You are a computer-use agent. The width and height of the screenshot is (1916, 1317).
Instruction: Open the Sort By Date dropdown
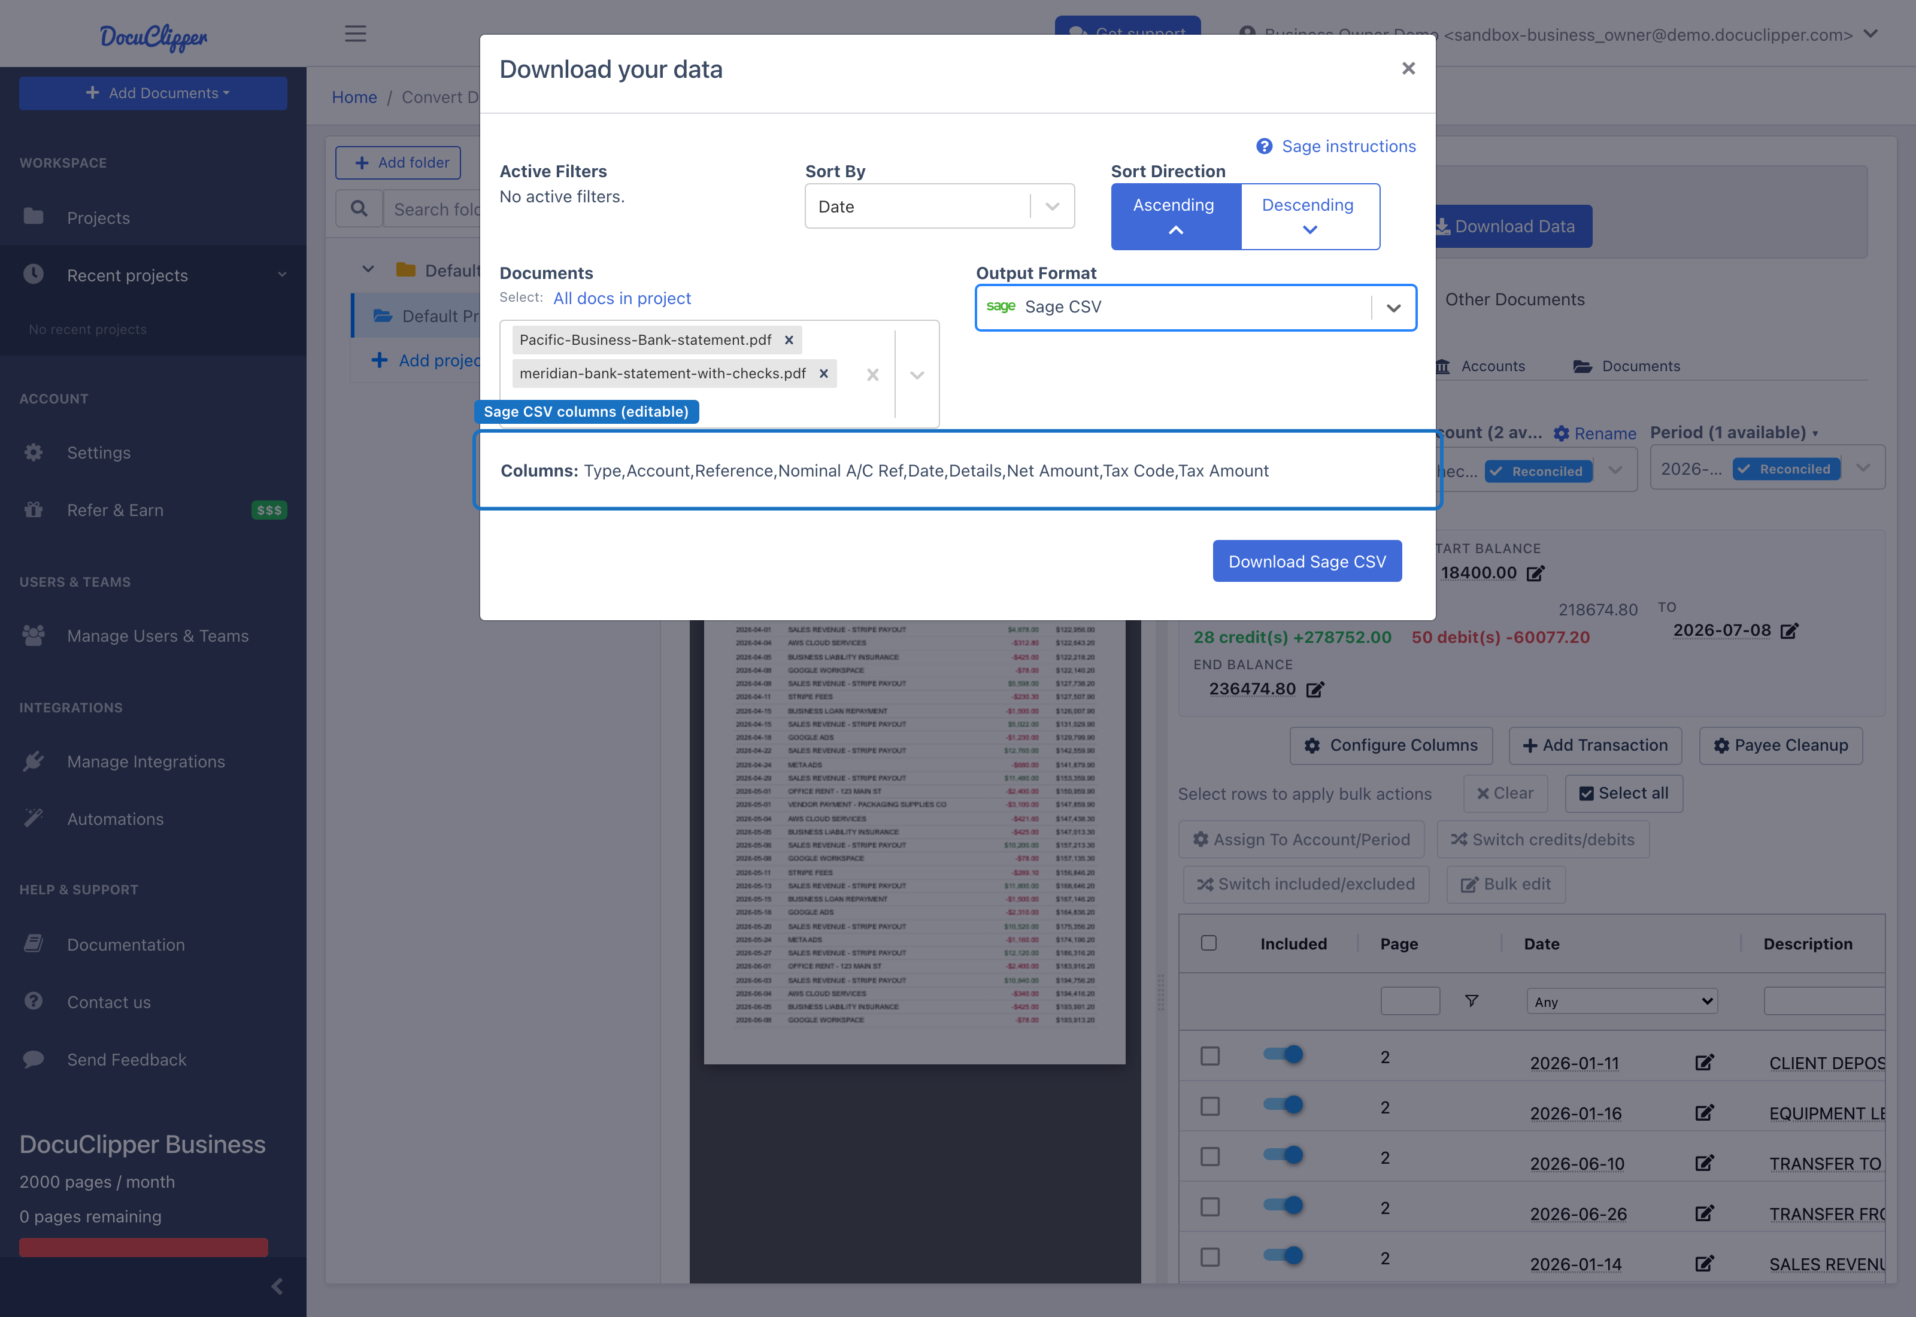pyautogui.click(x=939, y=207)
